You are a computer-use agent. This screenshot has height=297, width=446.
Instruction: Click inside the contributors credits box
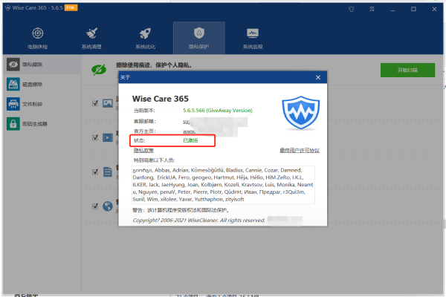pos(223,185)
